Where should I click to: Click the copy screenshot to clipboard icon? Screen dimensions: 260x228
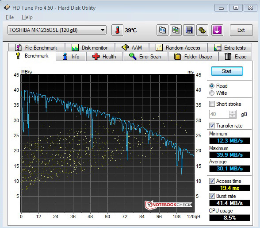[x=176, y=30]
